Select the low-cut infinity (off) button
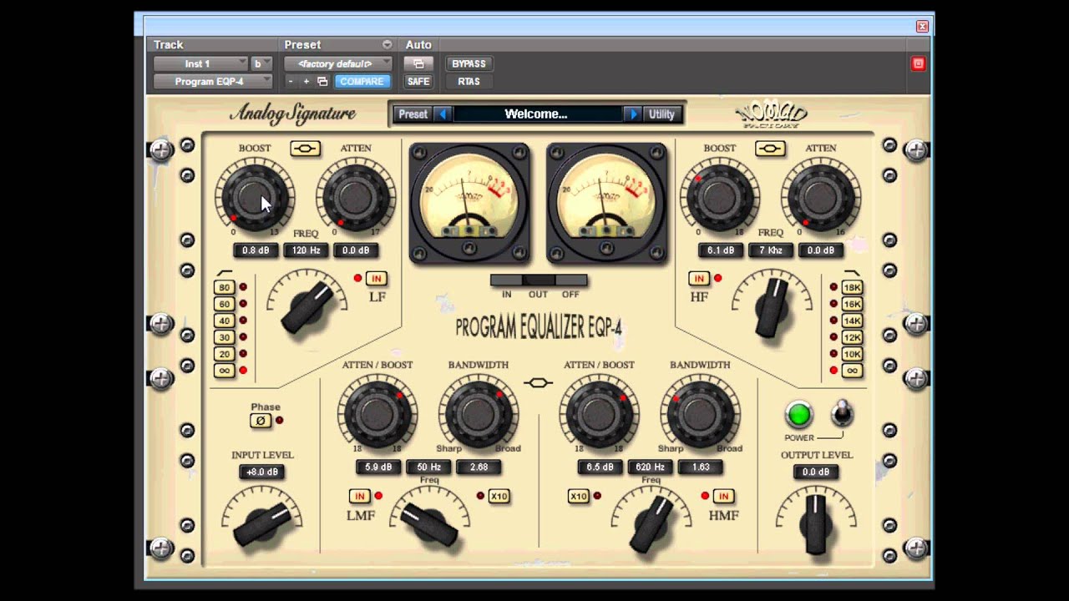 224,371
